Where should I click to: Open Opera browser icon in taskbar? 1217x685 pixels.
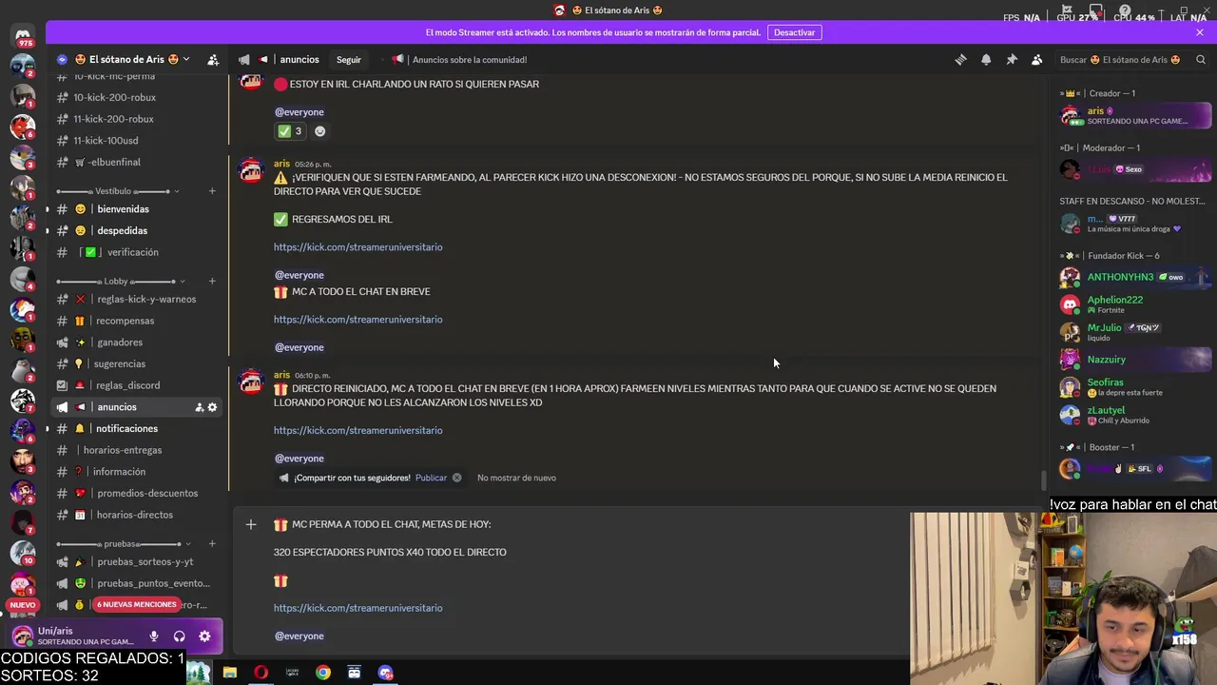[x=261, y=673]
